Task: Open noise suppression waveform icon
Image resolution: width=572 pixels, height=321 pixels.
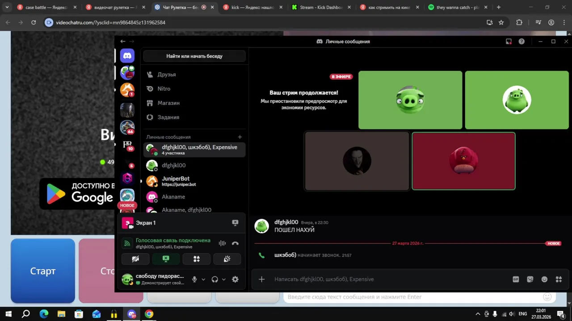Action: [222, 243]
